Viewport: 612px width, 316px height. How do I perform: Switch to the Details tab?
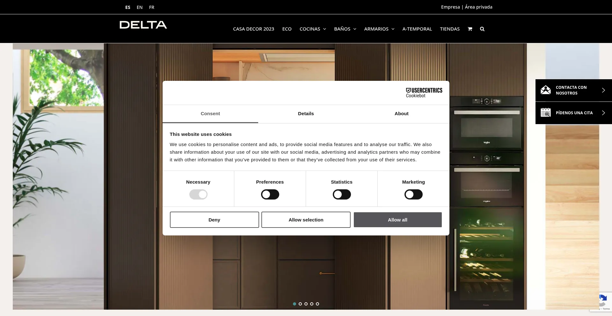[306, 114]
